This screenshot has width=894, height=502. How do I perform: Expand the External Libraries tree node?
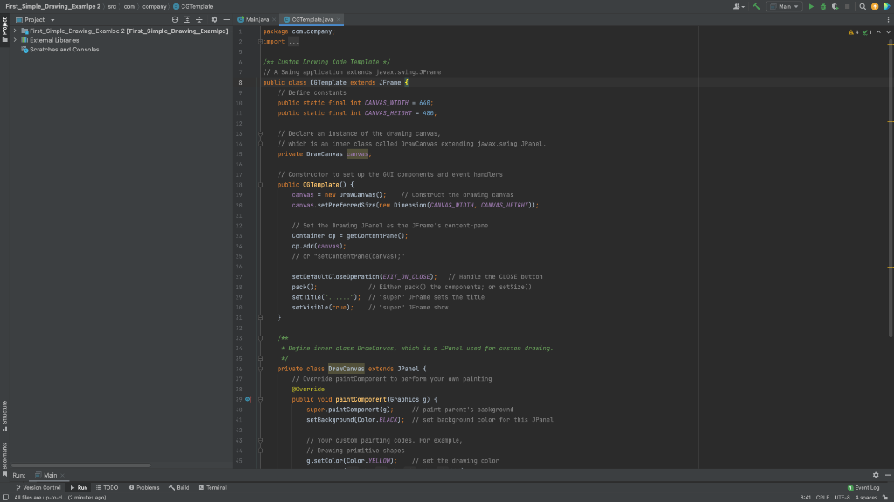point(15,40)
